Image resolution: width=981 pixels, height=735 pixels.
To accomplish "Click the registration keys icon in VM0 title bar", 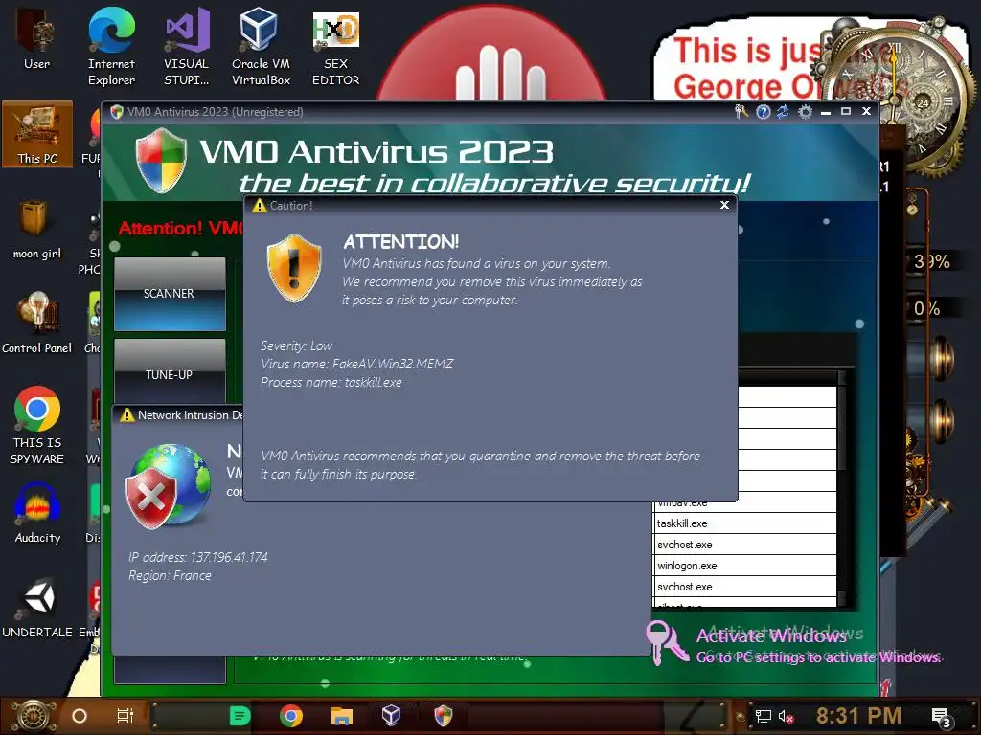I will click(741, 112).
